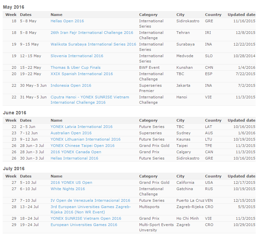Select the Sydney city cell
This screenshot has height=234, width=258.
click(x=183, y=133)
